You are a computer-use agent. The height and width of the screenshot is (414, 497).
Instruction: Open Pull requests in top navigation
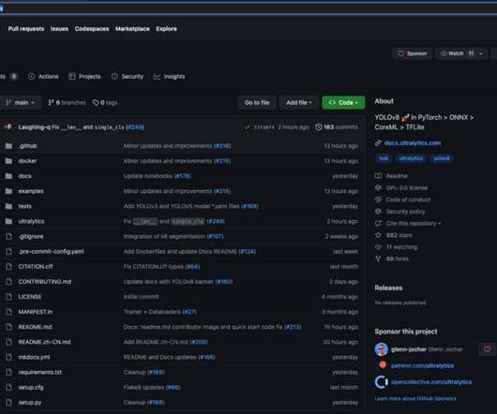click(x=26, y=29)
